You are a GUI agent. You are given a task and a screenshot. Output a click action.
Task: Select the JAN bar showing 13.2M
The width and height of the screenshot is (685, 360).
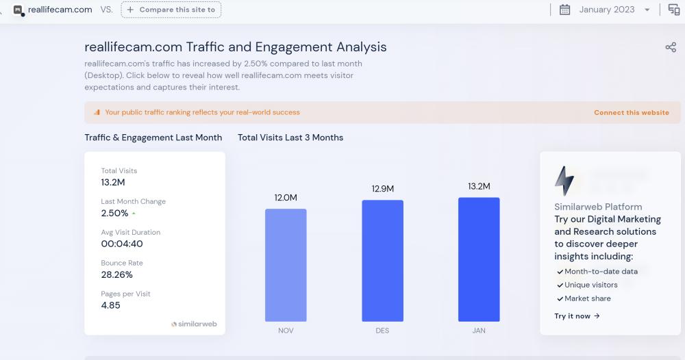479,259
